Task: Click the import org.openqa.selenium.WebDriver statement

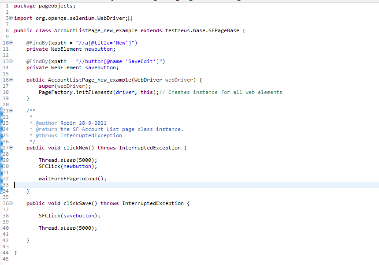Action: [x=71, y=19]
